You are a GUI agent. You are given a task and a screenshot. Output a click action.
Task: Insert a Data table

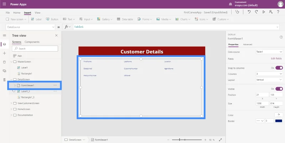tap(125, 19)
